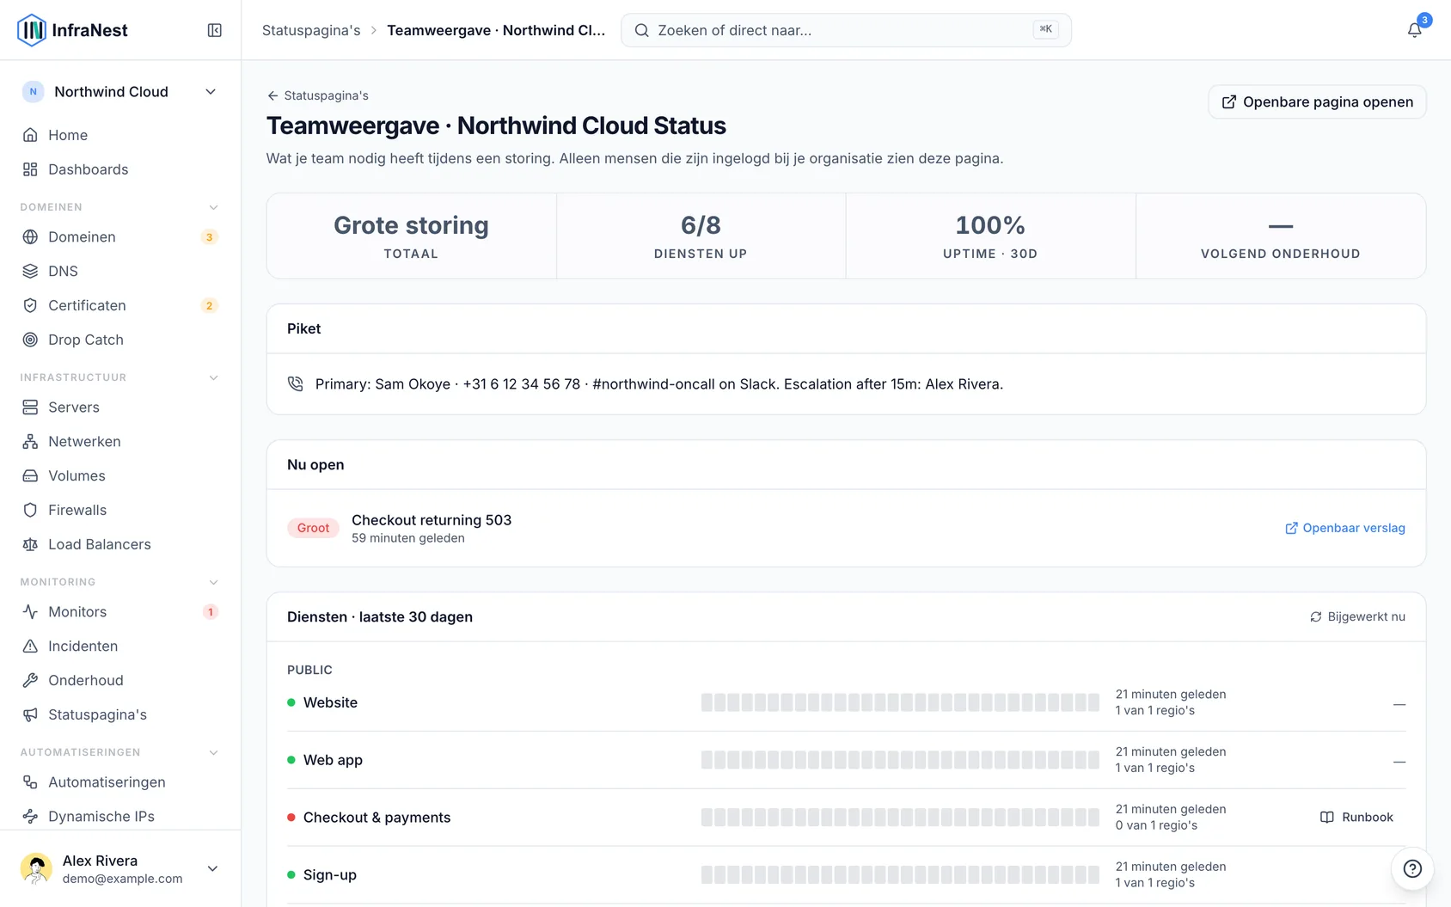Click the Groot severity badge
This screenshot has height=907, width=1451.
(313, 528)
